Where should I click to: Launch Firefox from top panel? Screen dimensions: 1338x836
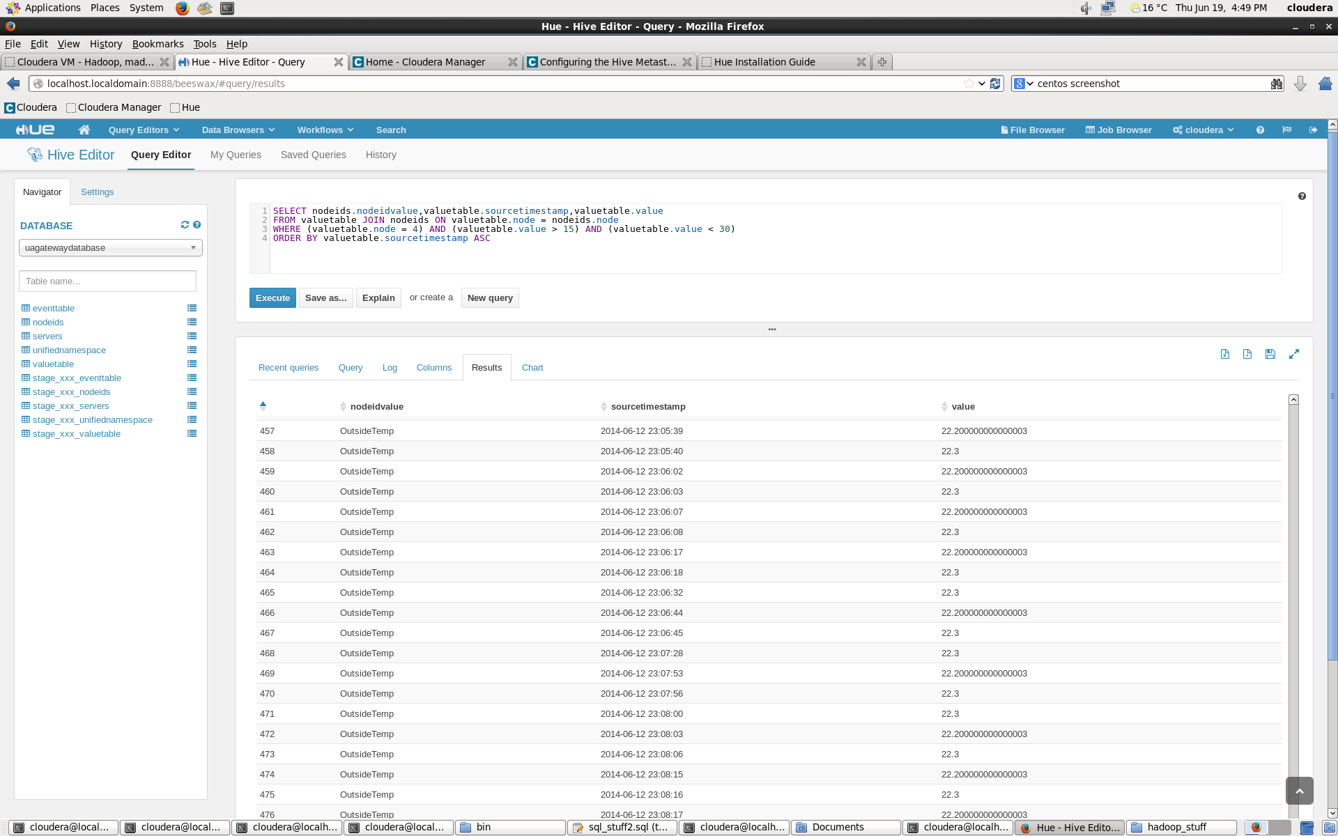183,8
